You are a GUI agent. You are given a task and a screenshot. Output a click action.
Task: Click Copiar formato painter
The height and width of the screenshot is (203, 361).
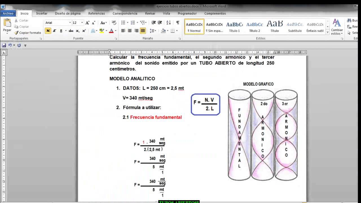point(28,33)
